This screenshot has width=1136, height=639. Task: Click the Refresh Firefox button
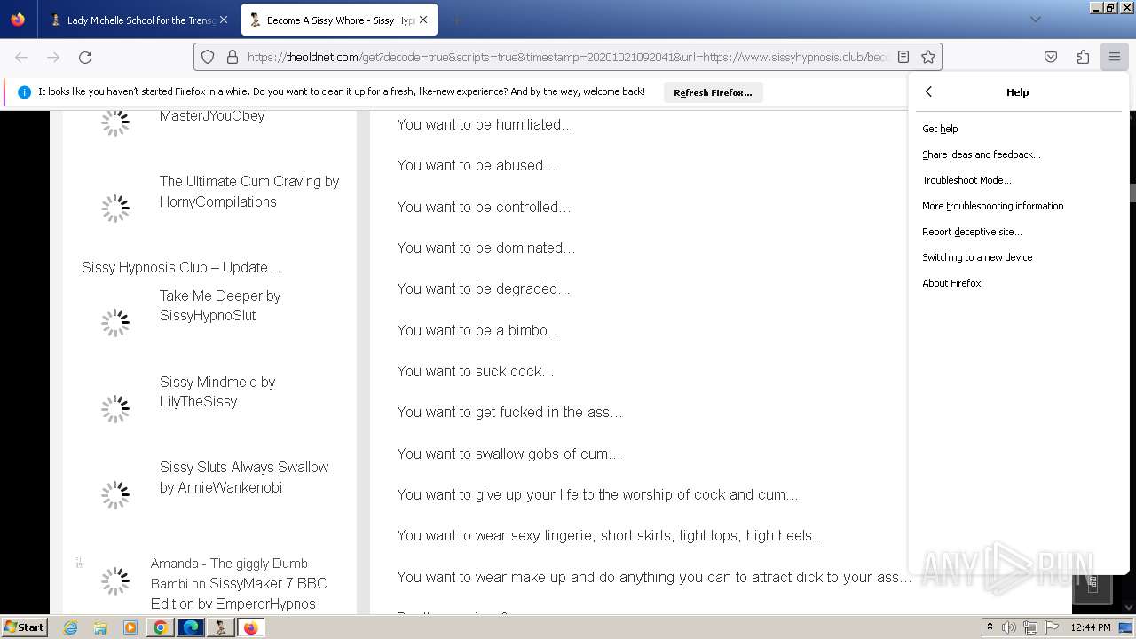coord(713,92)
